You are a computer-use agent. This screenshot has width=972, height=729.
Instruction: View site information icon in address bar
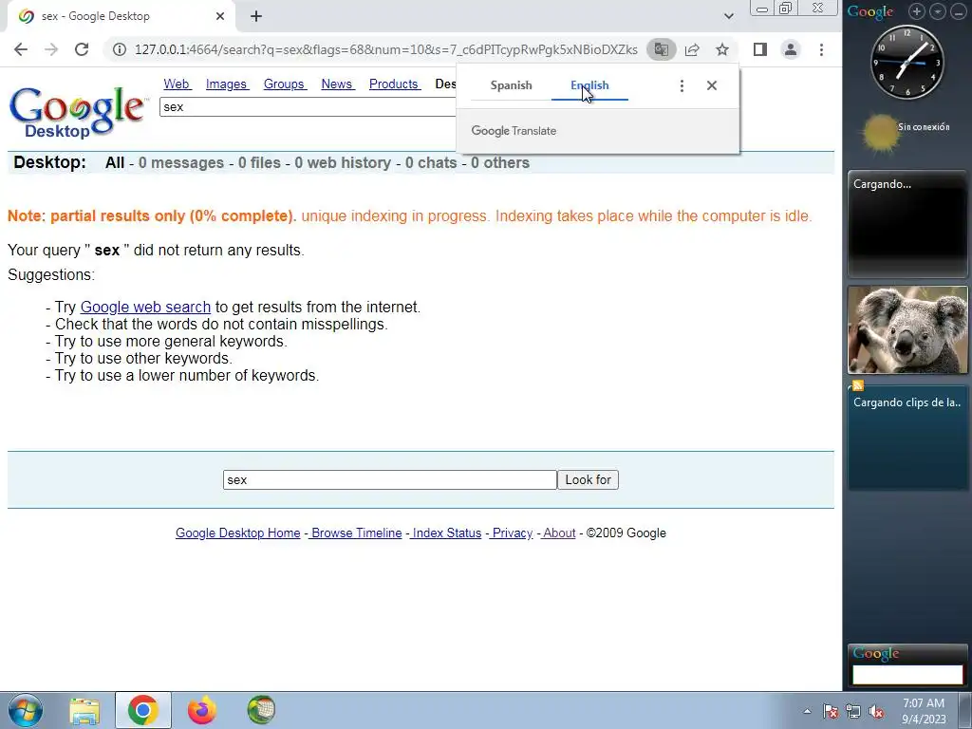point(120,49)
